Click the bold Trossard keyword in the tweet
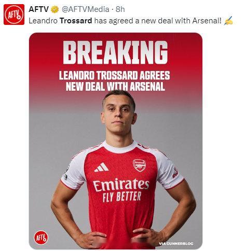This screenshot has height=251, width=247. 76,21
